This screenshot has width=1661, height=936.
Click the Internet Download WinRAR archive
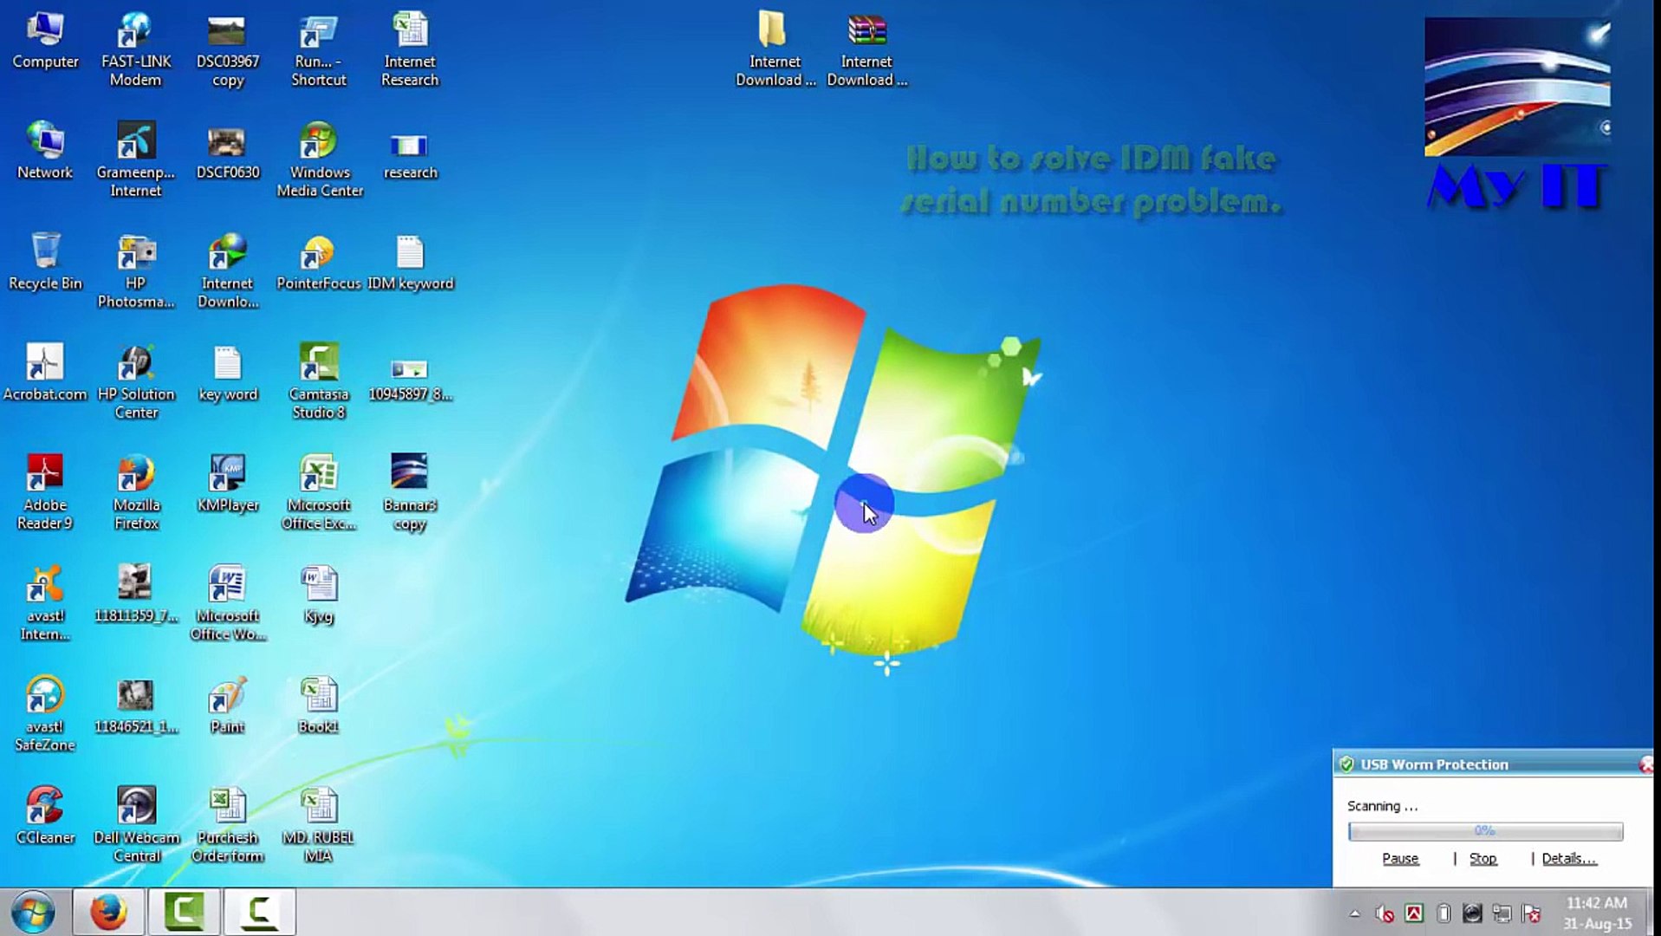pyautogui.click(x=866, y=50)
